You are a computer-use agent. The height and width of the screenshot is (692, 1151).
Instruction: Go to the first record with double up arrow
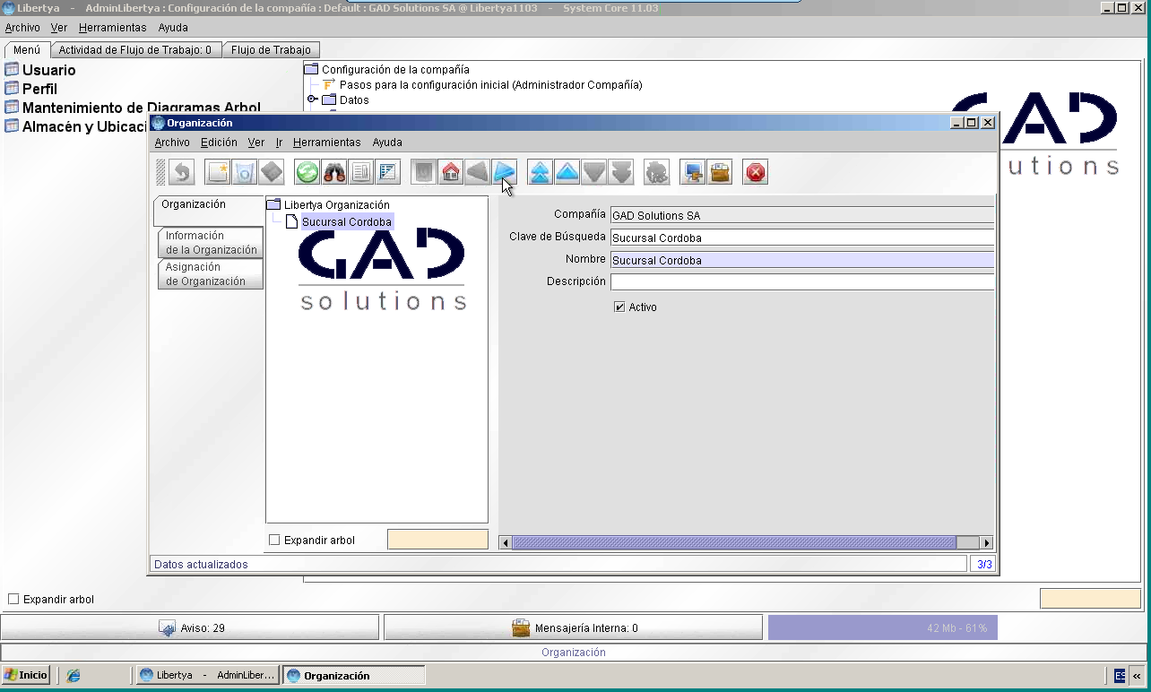541,172
